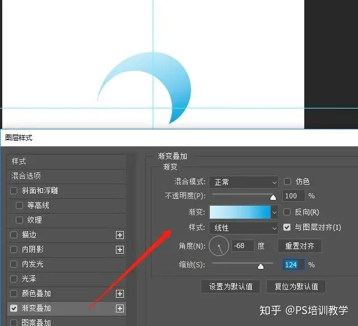Select the 内阴影 style entry label

click(33, 249)
